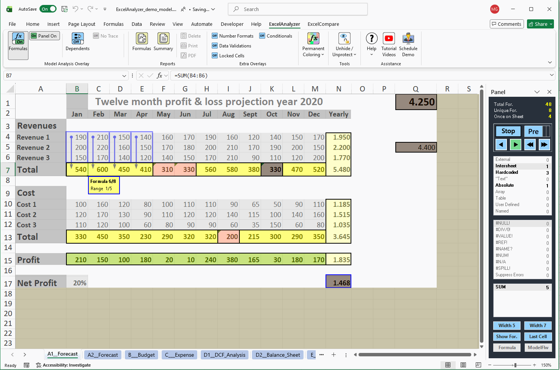Click the zoom slider in the status bar
This screenshot has height=370, width=560.
pyautogui.click(x=515, y=365)
